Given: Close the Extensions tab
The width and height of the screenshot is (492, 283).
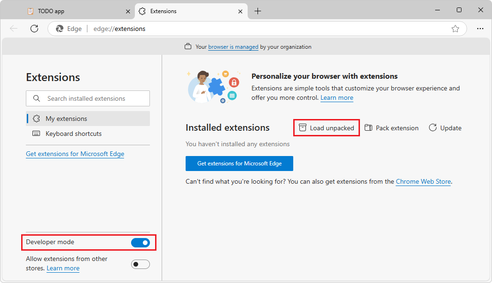Looking at the screenshot, I should [x=240, y=12].
